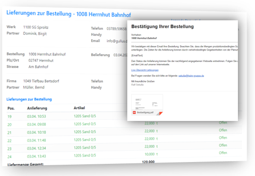The image size is (255, 176).
Task: Click the 22,000 t quantity in row 22
Action: pyautogui.click(x=151, y=139)
